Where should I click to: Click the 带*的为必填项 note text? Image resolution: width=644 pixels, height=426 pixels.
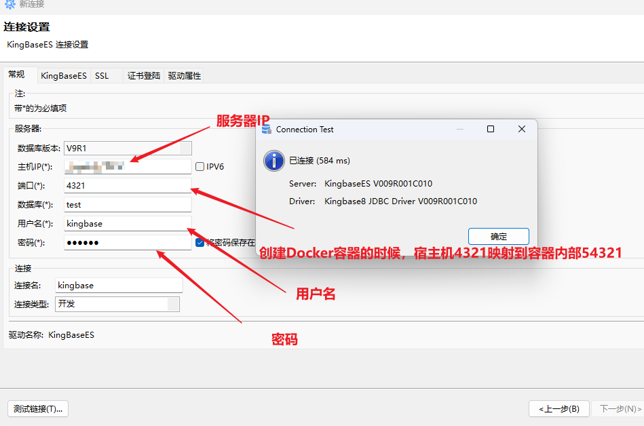[40, 109]
